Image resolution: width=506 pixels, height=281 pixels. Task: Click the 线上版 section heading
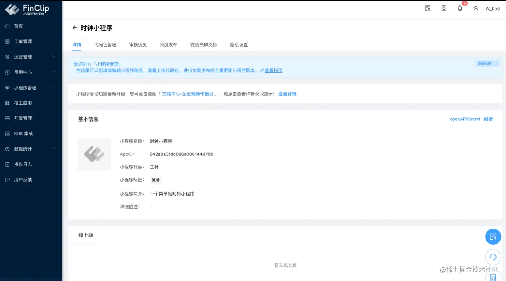[86, 235]
